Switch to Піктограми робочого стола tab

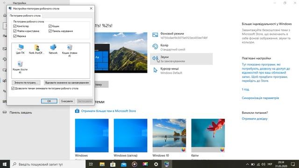tap(25, 15)
